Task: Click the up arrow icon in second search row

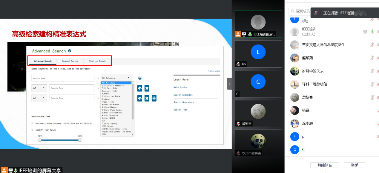Action: 140,88
